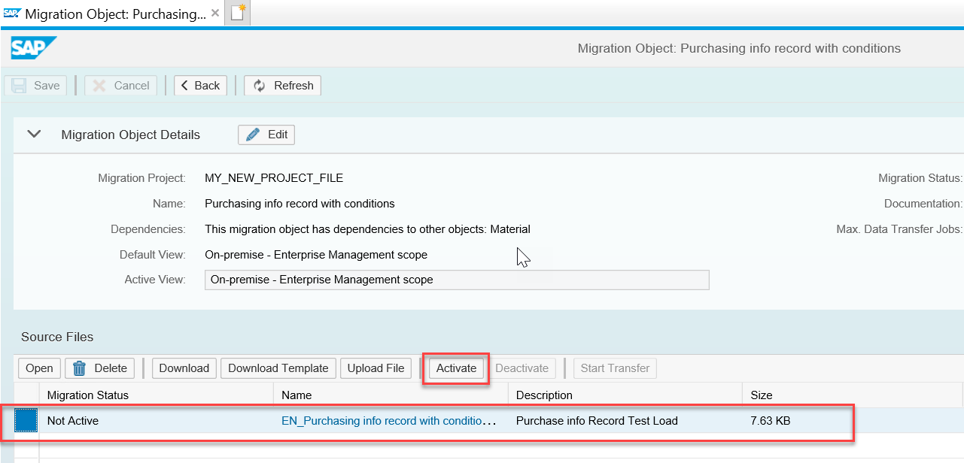Download the selected source file
The image size is (964, 463).
click(184, 368)
